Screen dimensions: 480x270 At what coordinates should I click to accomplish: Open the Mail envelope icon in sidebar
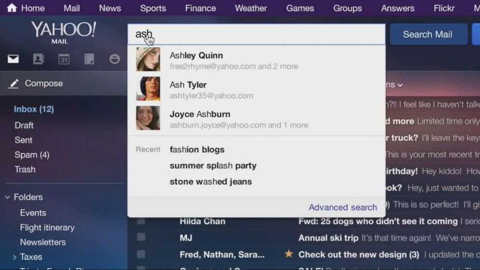click(13, 59)
